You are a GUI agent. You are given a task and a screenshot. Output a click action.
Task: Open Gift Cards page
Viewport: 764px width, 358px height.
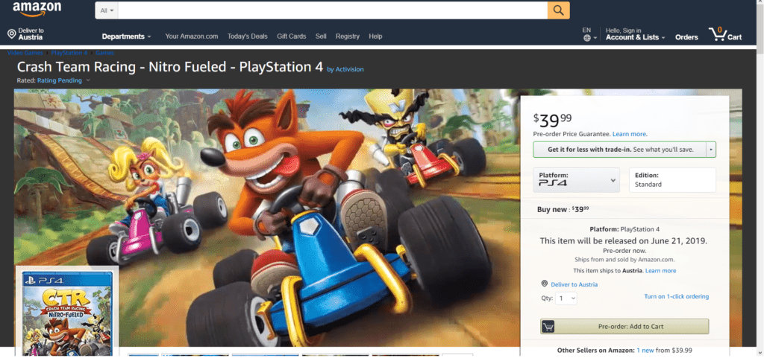[292, 36]
